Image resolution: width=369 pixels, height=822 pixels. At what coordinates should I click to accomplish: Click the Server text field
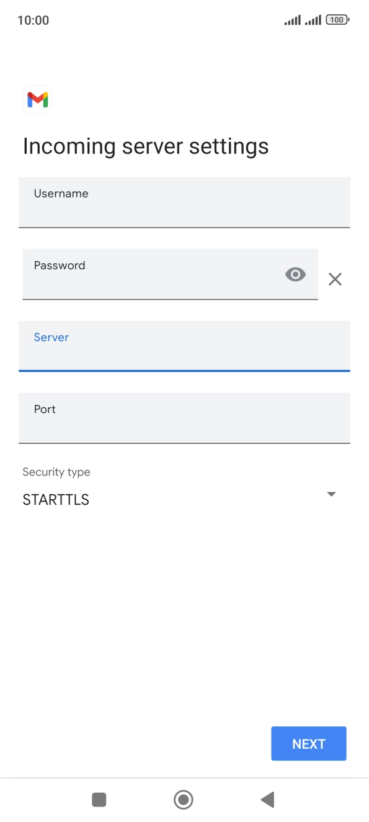184,346
